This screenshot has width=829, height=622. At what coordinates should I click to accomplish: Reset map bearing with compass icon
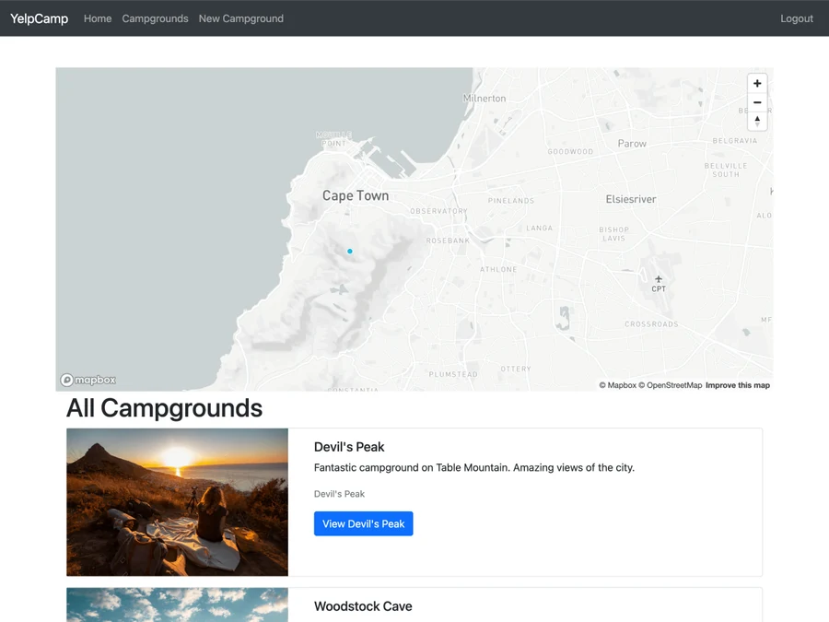tap(757, 121)
